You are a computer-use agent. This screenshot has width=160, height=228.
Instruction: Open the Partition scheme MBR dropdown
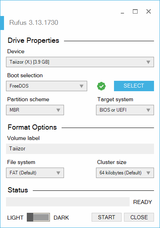pos(35,110)
